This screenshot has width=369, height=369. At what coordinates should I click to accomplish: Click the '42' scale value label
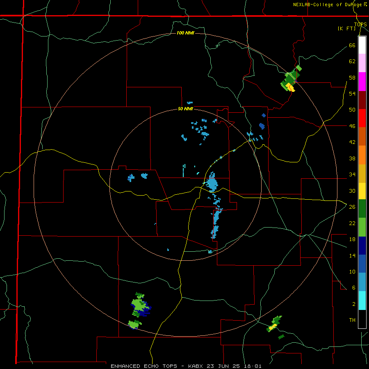pos(352,142)
